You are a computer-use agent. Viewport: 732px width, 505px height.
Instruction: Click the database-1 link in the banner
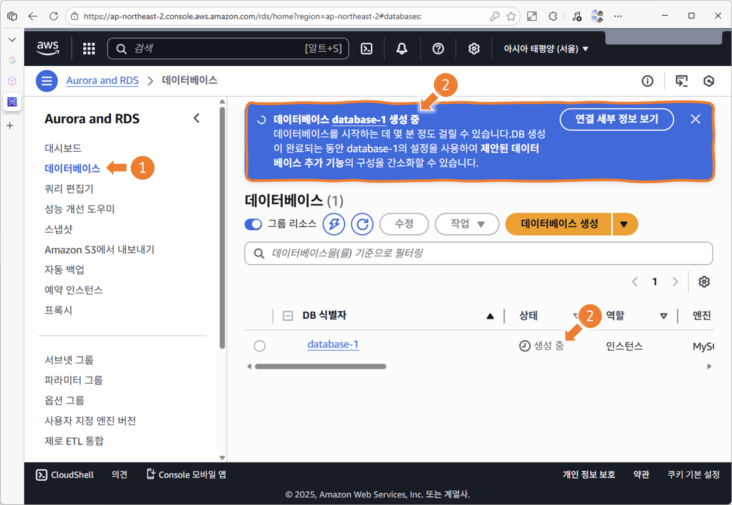point(359,119)
